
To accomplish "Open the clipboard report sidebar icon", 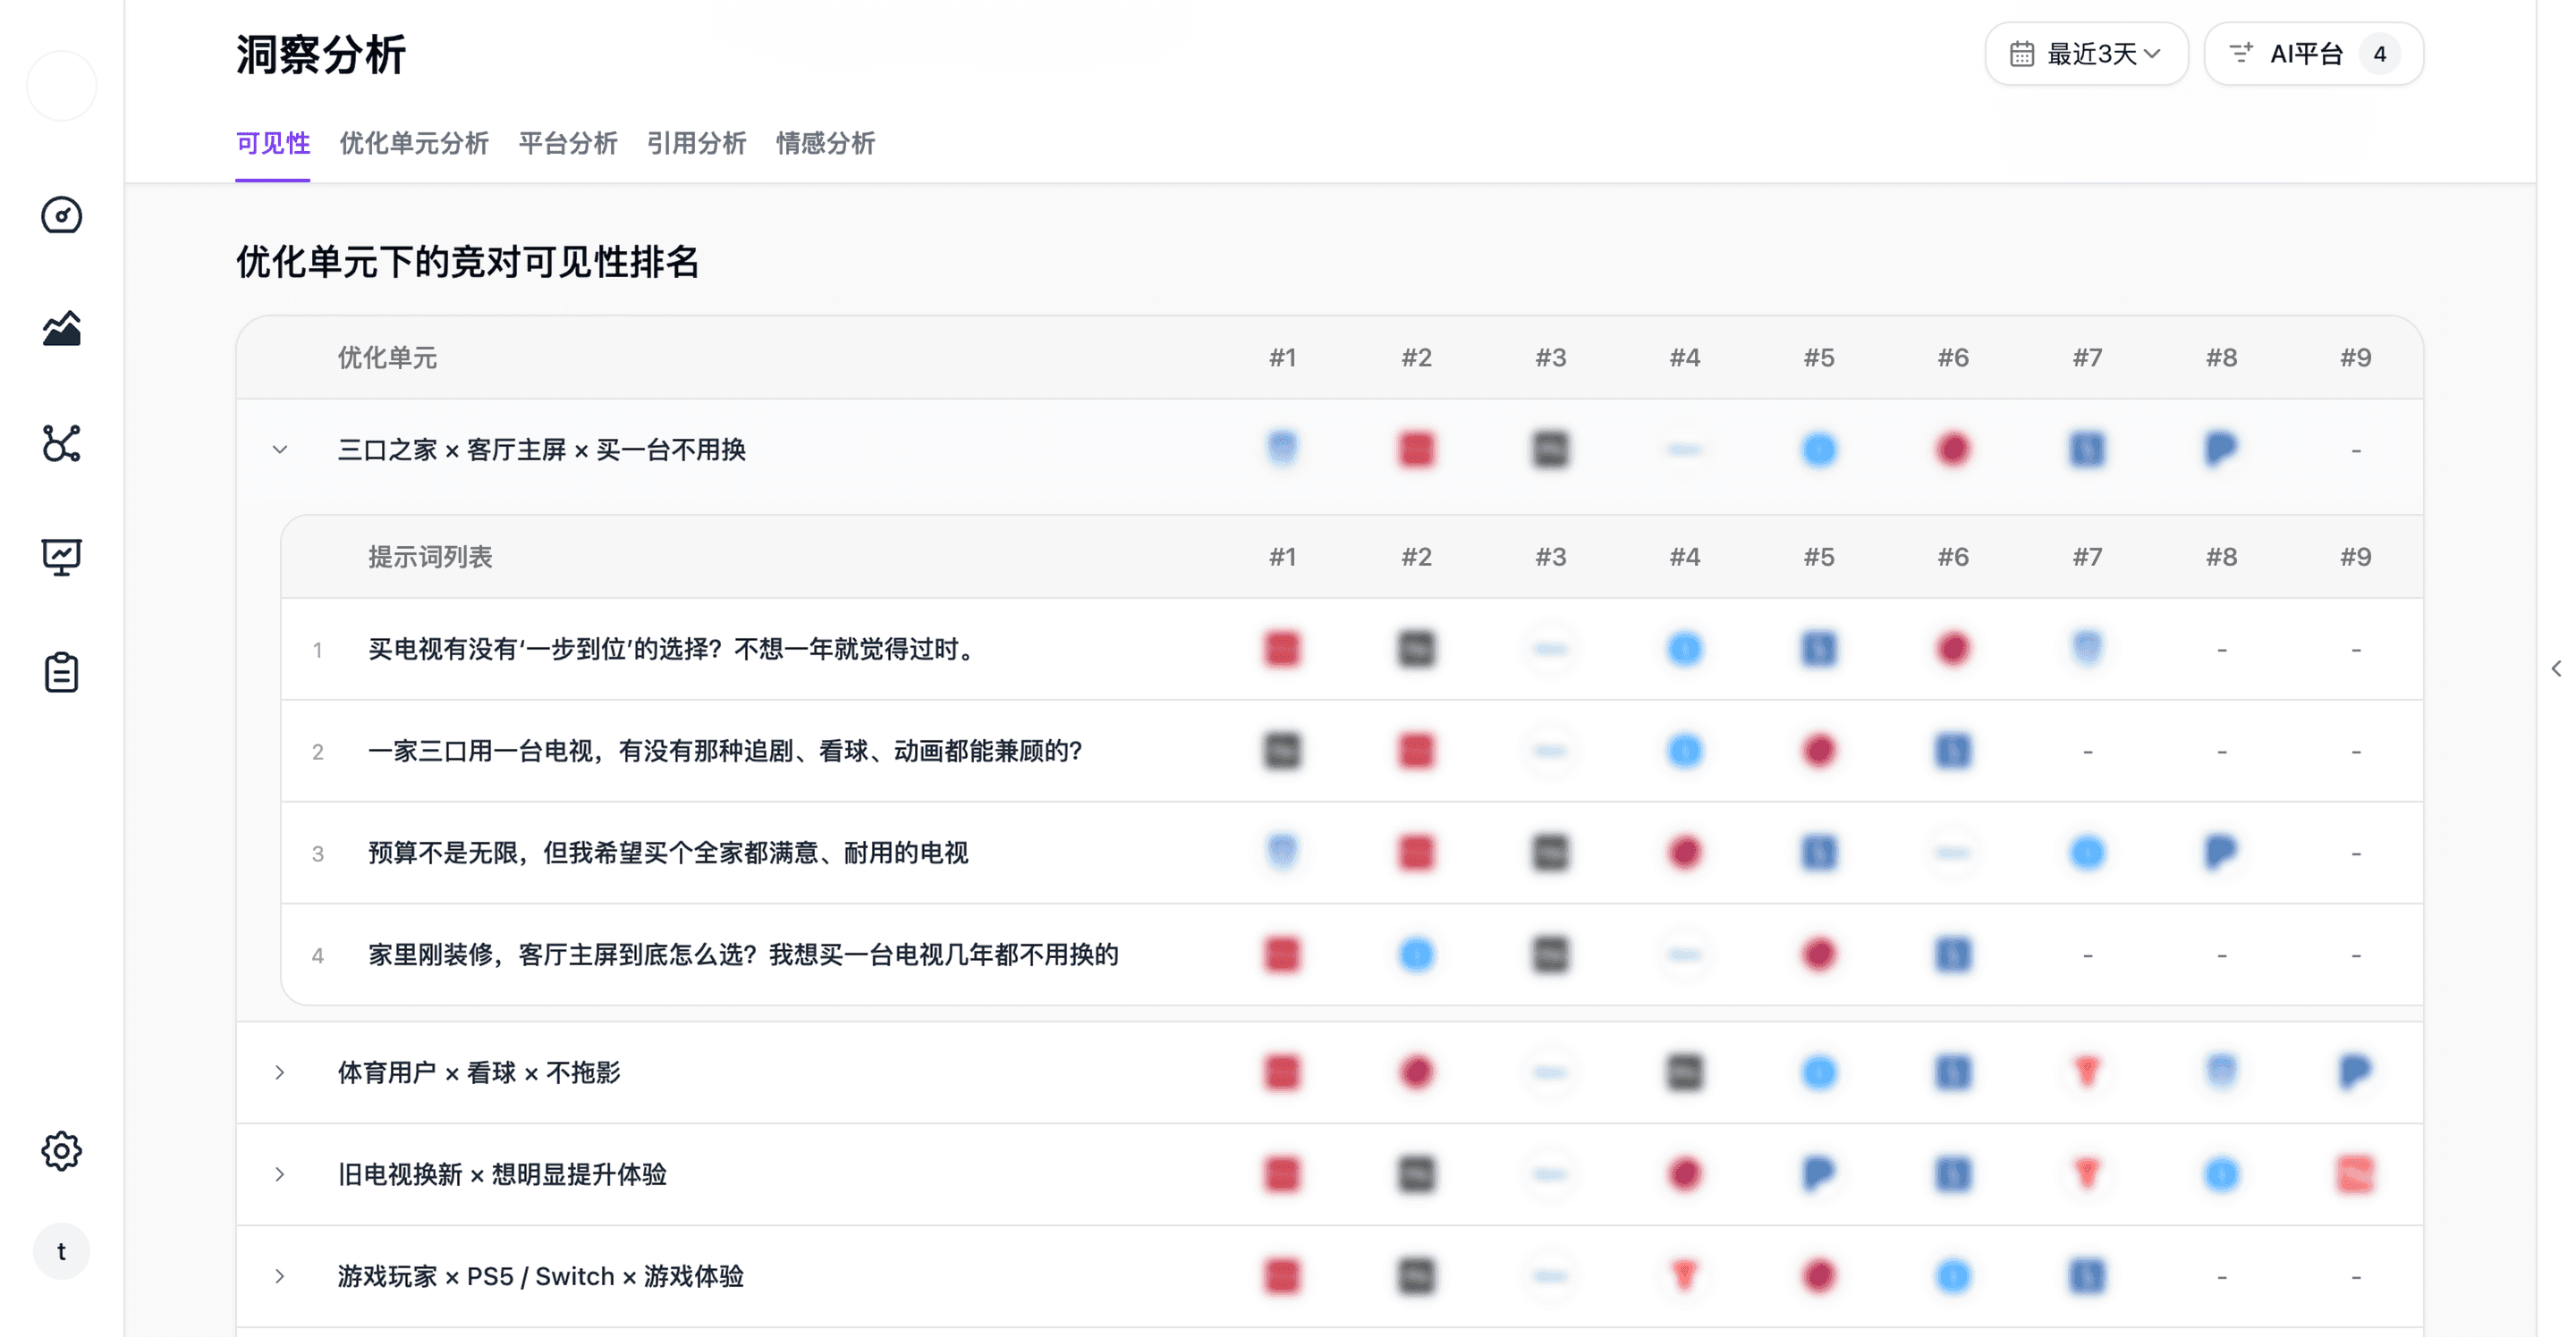I will 61,671.
